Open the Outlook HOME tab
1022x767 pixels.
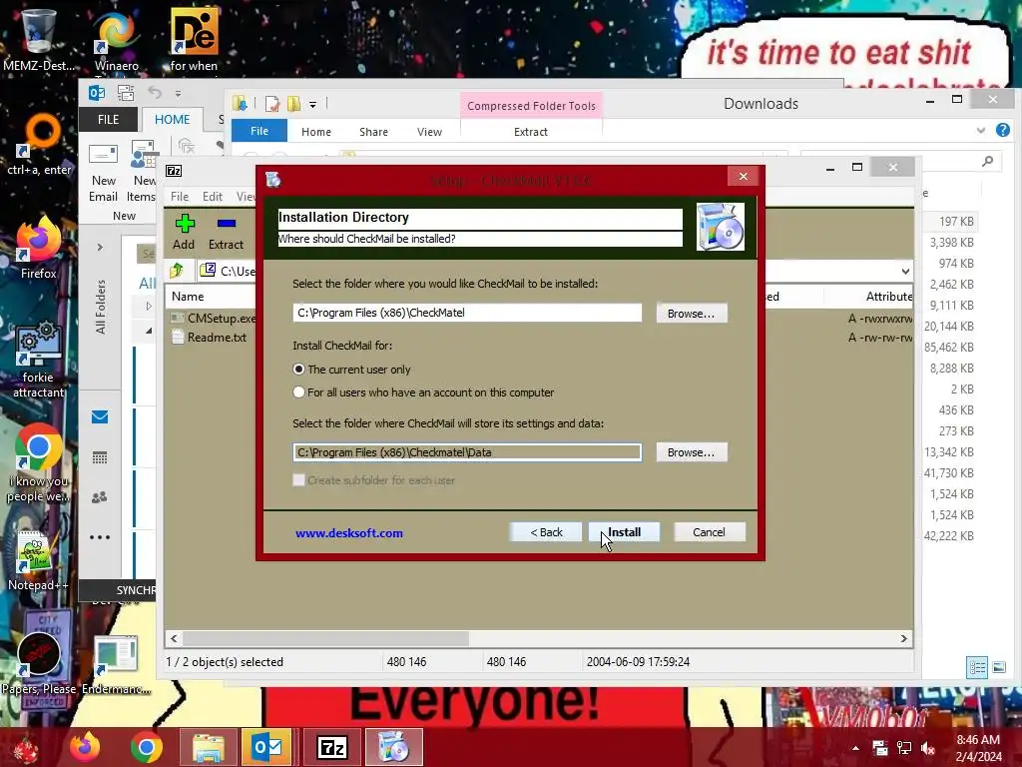(172, 120)
